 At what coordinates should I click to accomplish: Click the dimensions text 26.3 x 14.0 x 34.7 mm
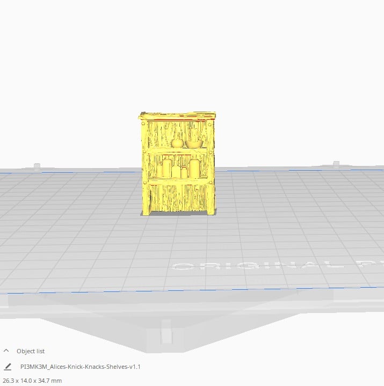[32, 381]
